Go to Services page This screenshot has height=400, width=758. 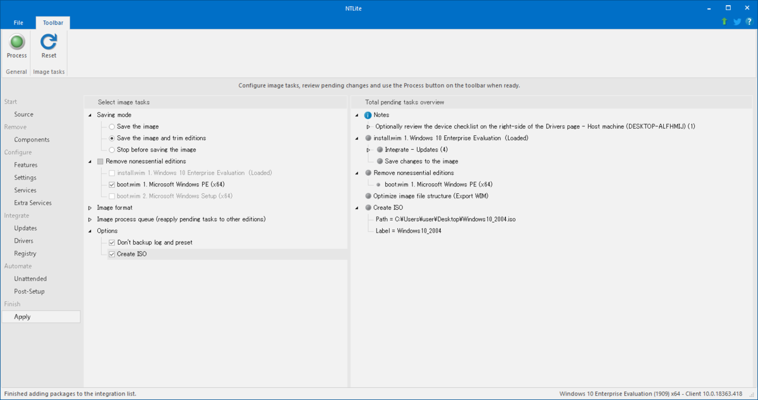(25, 190)
